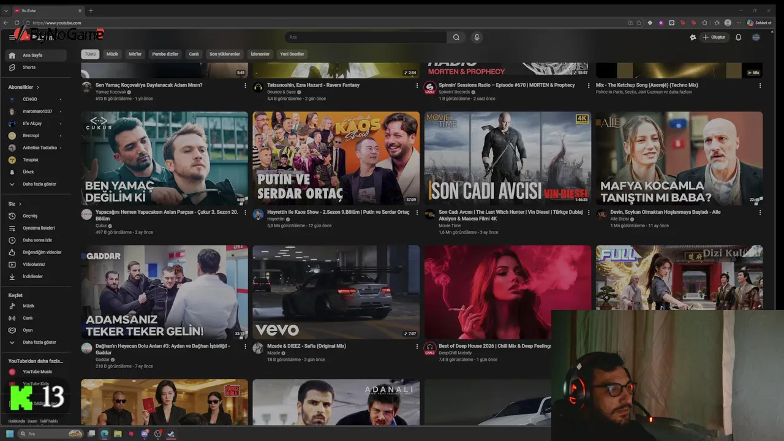Screen dimensions: 784x441
Task: Select the Canlı filter chip
Action: [x=194, y=54]
